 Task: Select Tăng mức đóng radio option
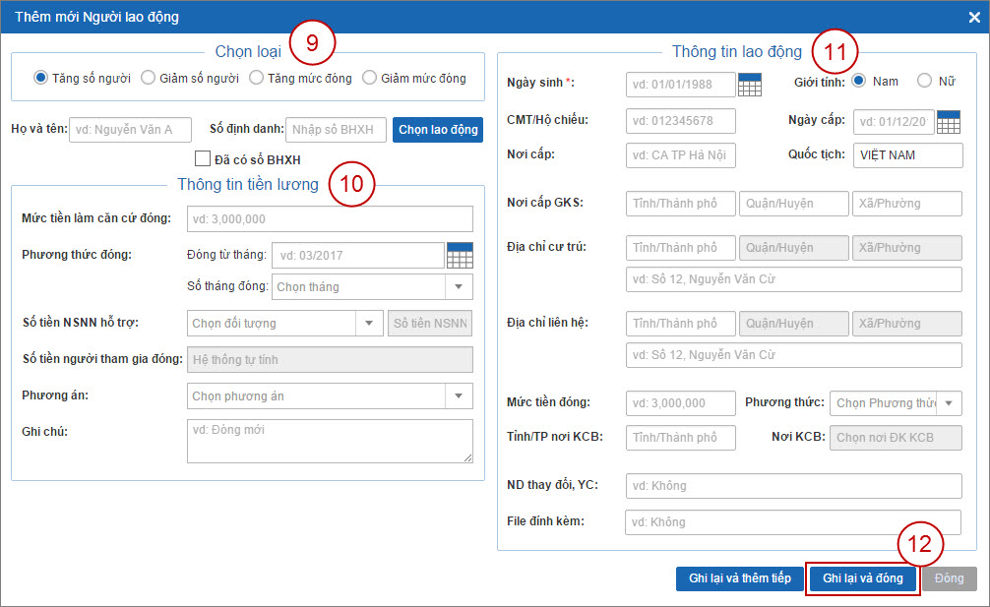256,78
